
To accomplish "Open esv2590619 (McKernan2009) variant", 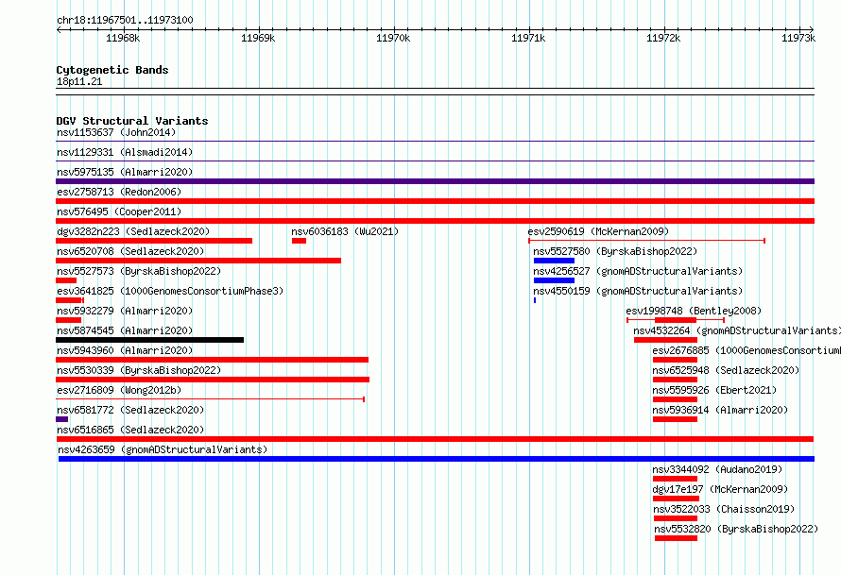I will 598,231.
